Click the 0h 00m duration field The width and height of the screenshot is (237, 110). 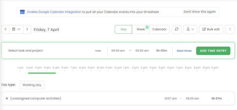162,50
